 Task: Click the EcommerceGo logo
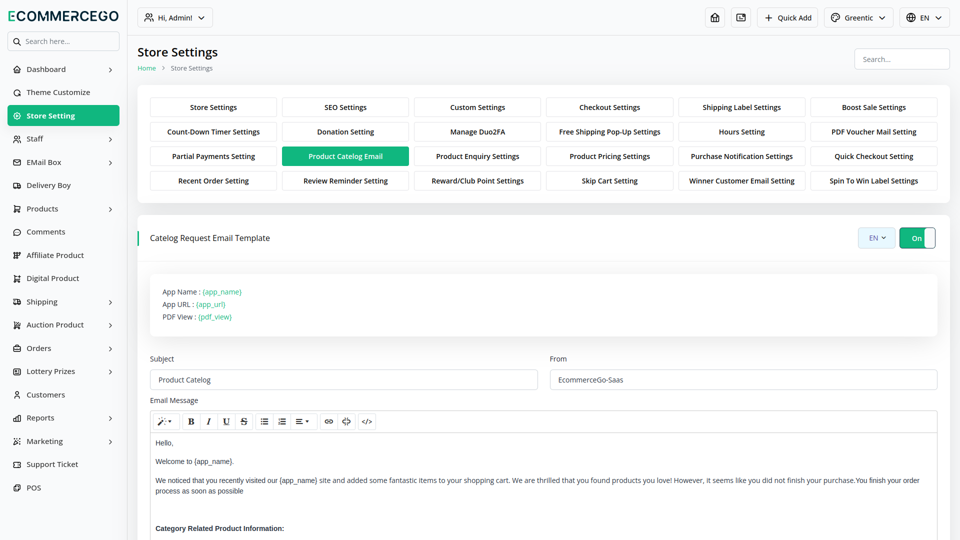coord(63,16)
